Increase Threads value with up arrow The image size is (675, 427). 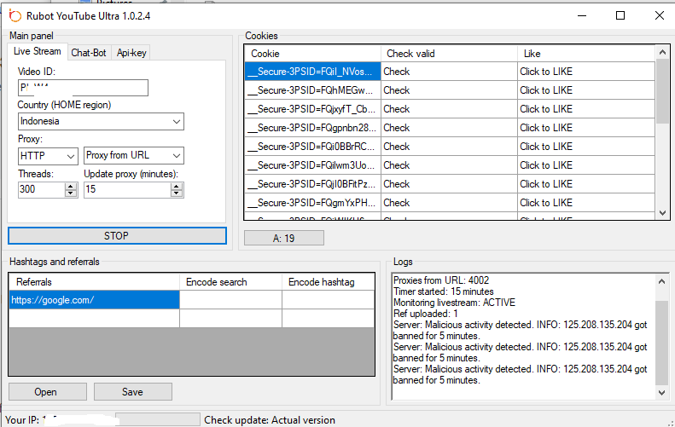click(71, 186)
